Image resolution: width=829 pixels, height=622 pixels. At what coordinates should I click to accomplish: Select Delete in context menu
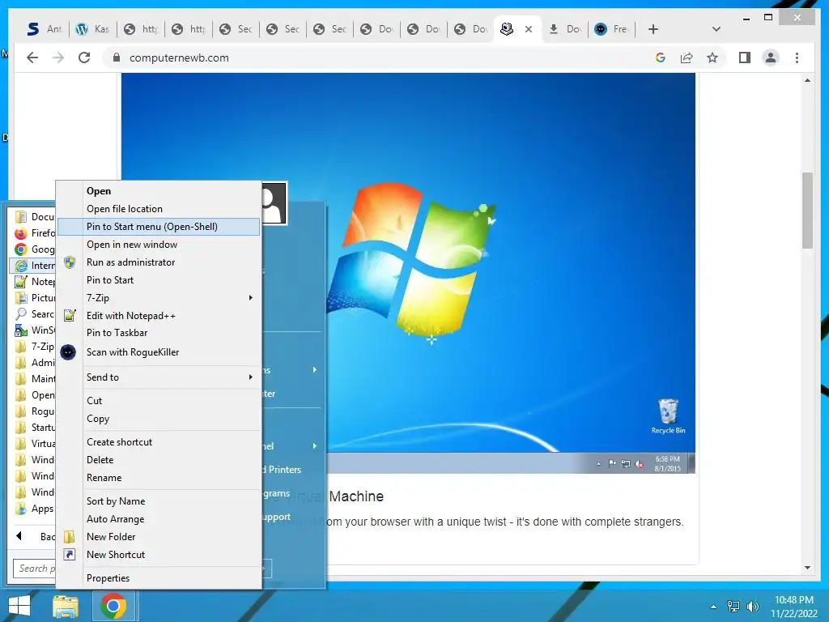(159, 460)
